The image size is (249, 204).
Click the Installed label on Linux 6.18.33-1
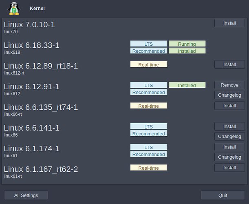187,51
